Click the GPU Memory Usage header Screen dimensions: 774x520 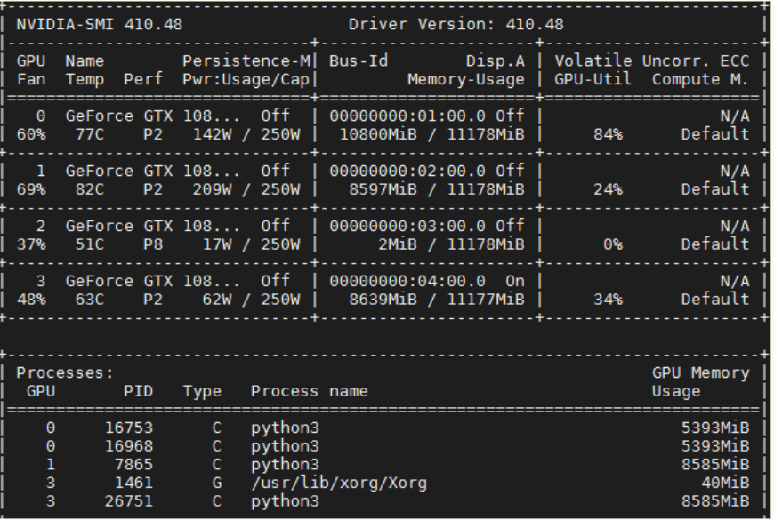coord(700,382)
